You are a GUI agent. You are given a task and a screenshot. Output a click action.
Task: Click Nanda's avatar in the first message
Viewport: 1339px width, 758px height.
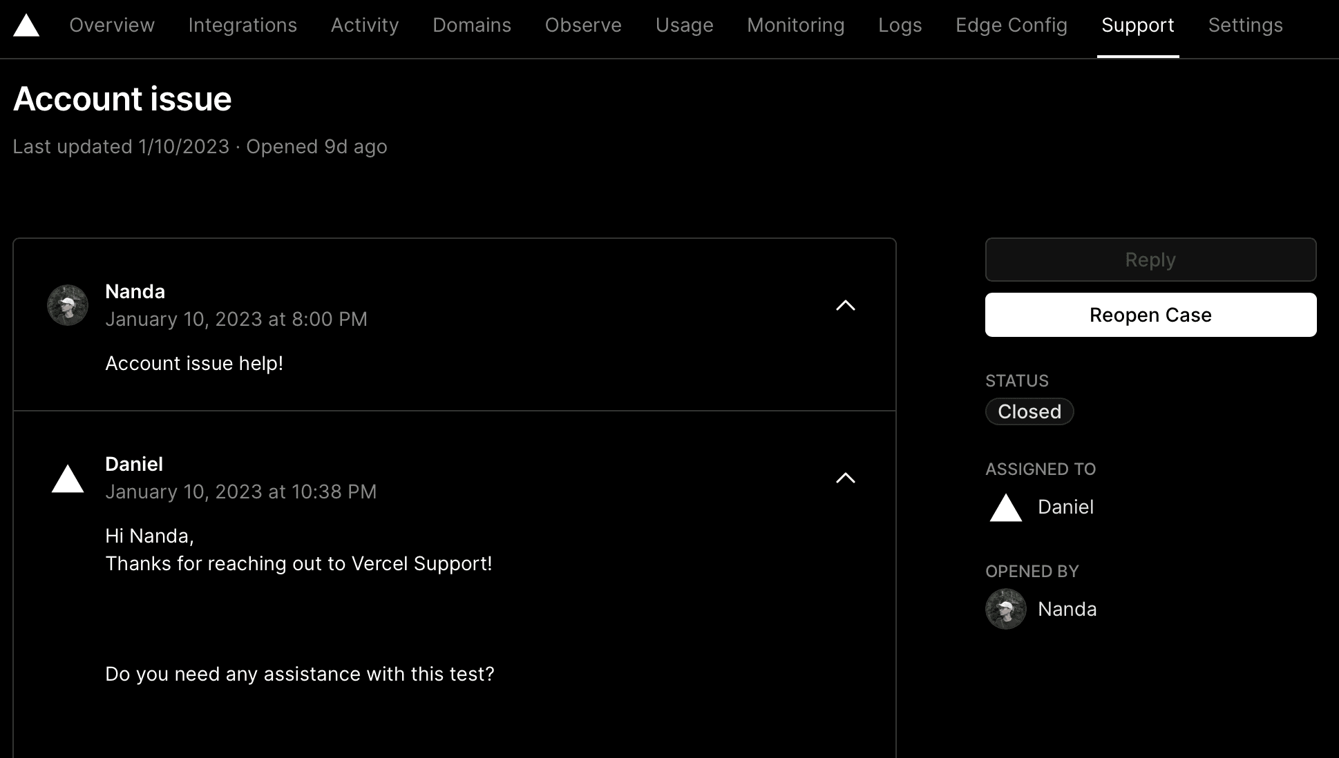point(68,305)
